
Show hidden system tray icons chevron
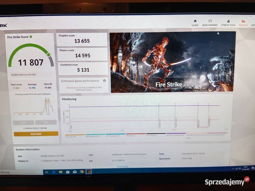pos(233,169)
